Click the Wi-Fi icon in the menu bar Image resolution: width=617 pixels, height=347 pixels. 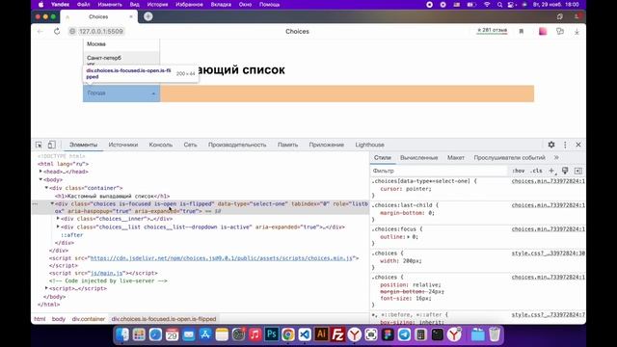pyautogui.click(x=487, y=5)
